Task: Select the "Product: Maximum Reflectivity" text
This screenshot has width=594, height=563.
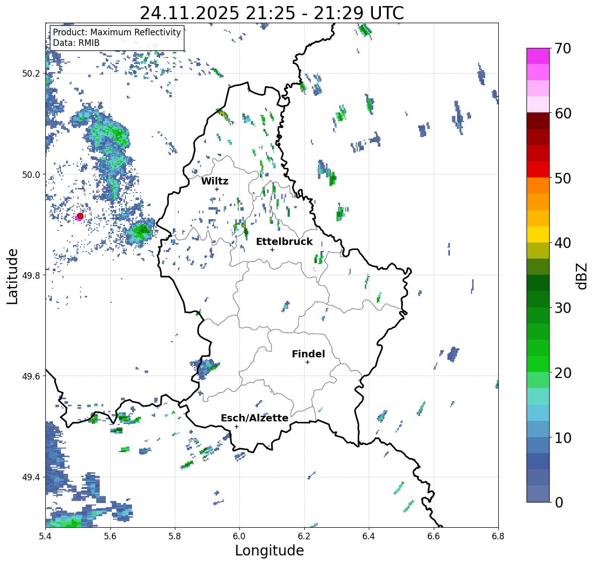Action: (117, 32)
